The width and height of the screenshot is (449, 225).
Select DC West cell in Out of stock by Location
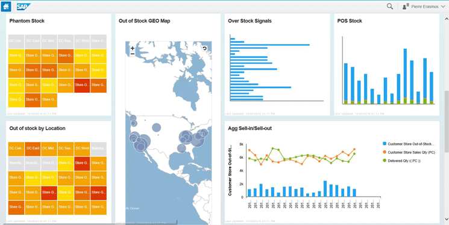coord(82,149)
